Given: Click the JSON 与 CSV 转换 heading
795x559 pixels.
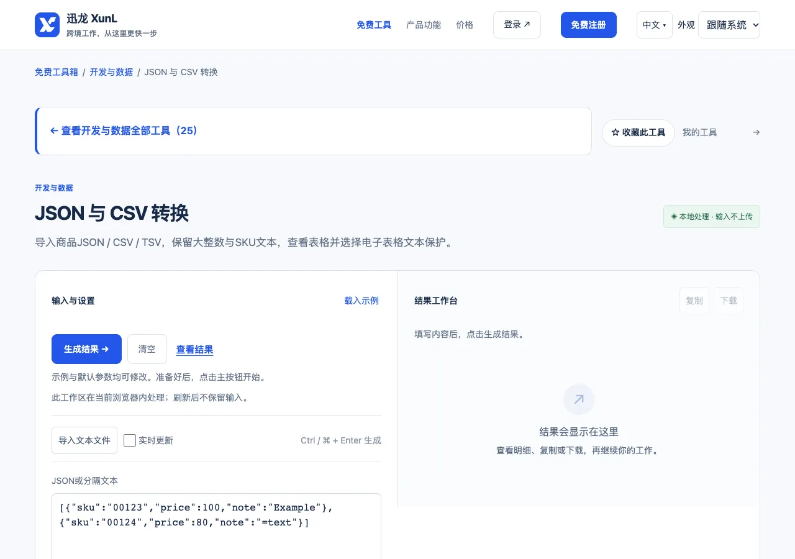Looking at the screenshot, I should (112, 213).
